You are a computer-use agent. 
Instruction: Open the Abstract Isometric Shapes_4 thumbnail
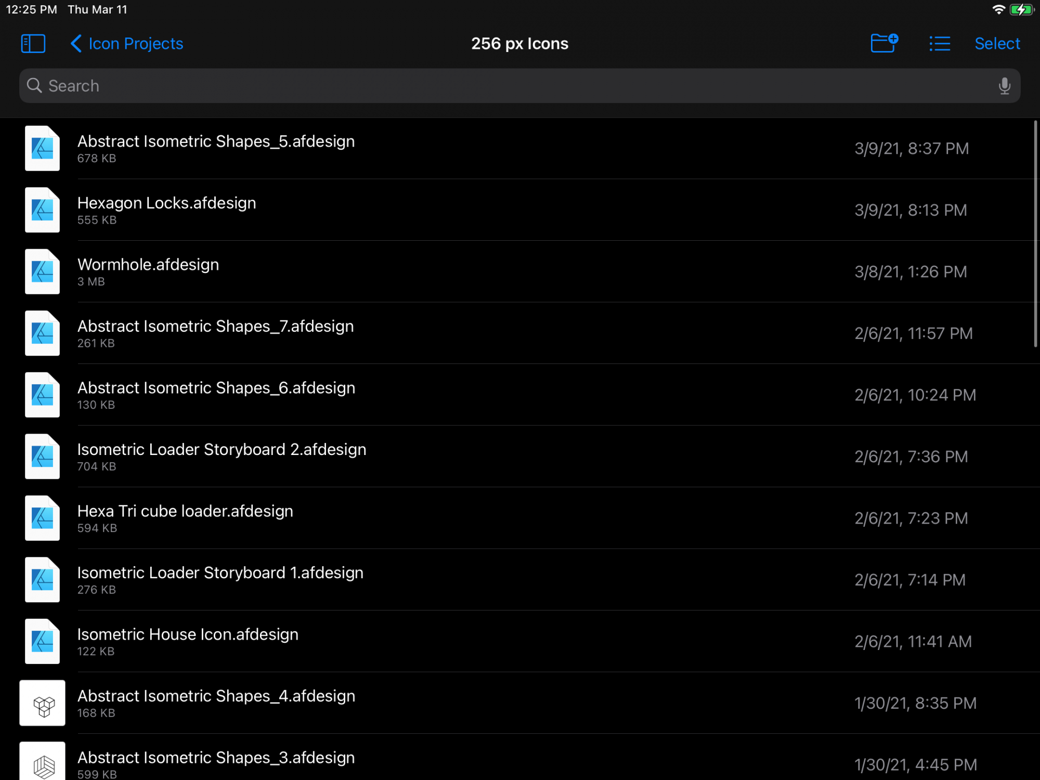tap(43, 703)
